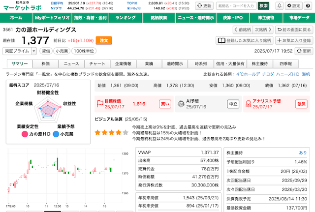The width and height of the screenshot is (315, 212).
Task: Click the 更新 refresh button beside timestamp
Action: [304, 51]
